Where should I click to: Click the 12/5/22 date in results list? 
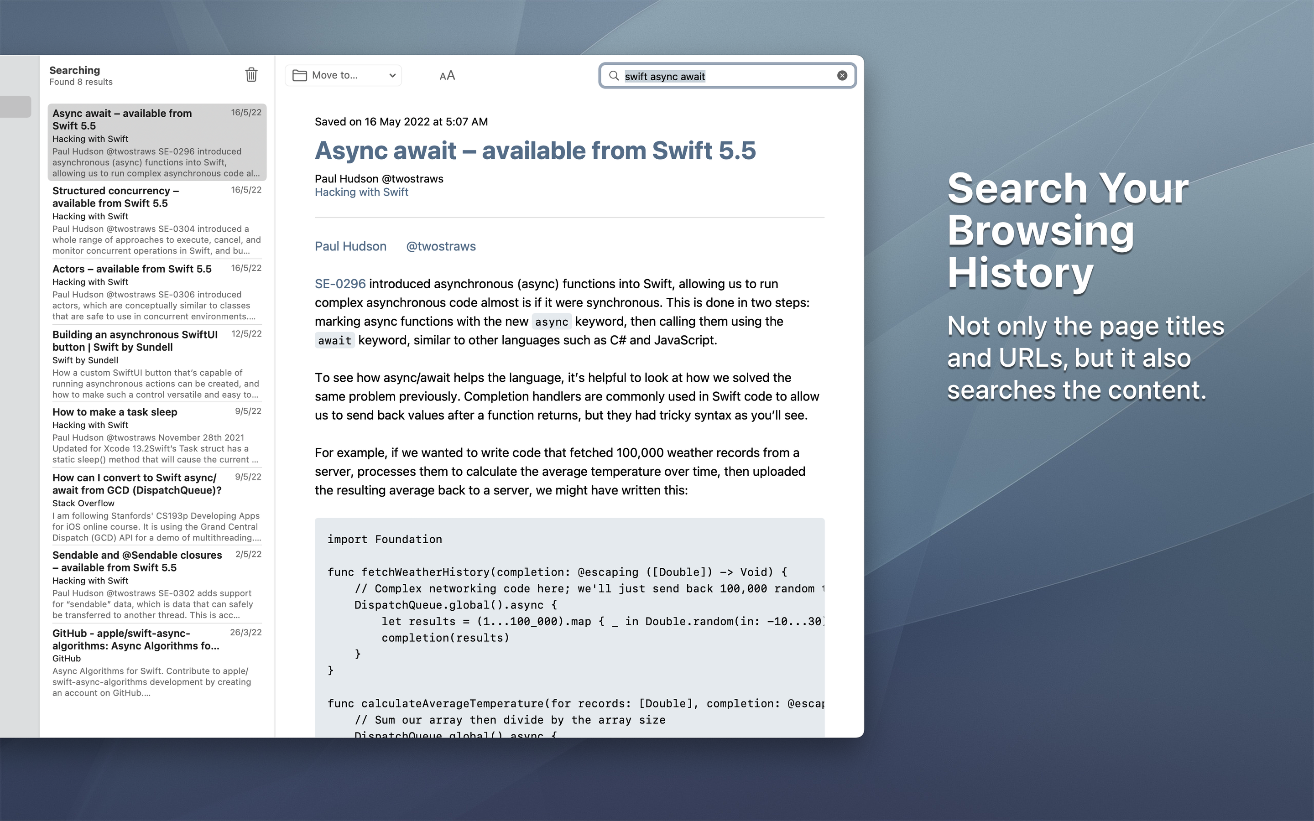[x=246, y=334]
